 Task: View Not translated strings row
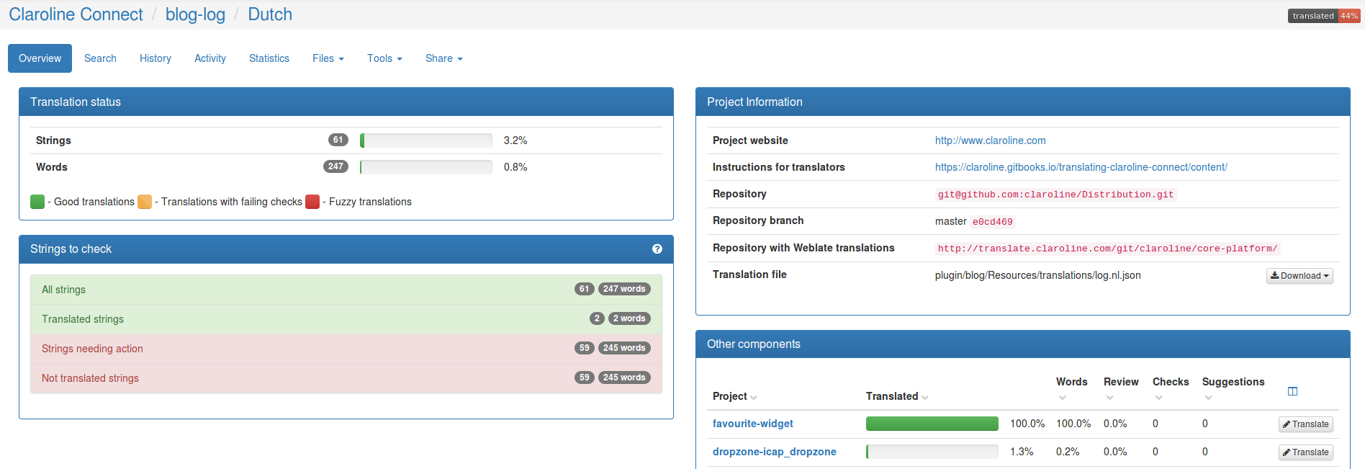click(x=346, y=378)
